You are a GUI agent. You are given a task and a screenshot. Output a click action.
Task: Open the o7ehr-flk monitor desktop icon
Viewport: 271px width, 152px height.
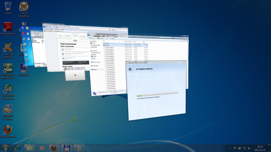pos(24,70)
